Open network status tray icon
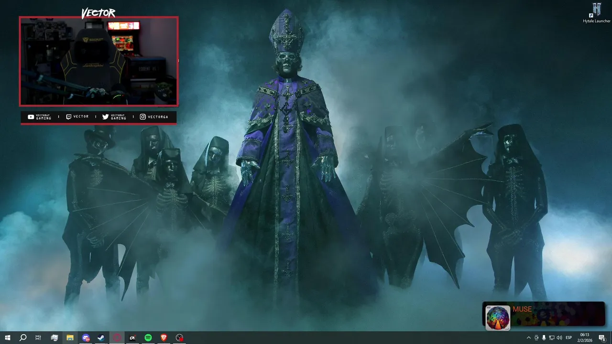Image resolution: width=612 pixels, height=344 pixels. (551, 338)
